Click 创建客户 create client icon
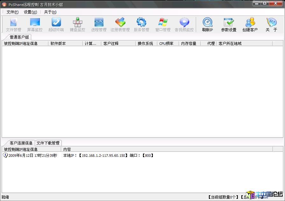285x201 pixels. point(250,25)
